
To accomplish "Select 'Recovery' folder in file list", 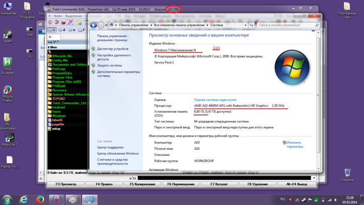I will pyautogui.click(x=59, y=90).
